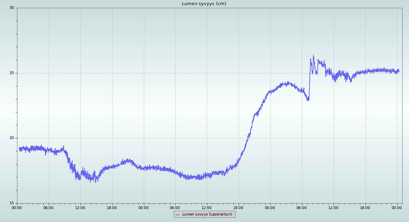Viewport: 409px width, 222px height.
Task: Click the leftmost 12:00 x-axis label
Action: [80, 207]
